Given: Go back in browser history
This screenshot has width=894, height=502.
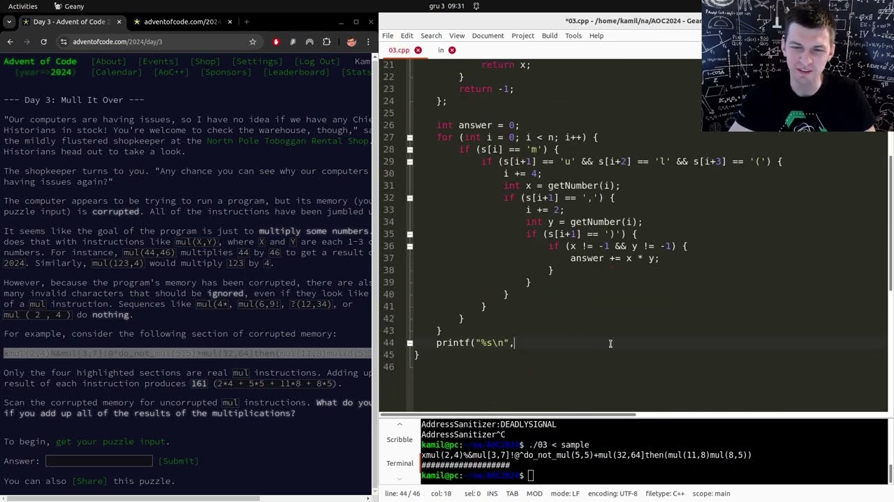Looking at the screenshot, I should (x=10, y=42).
